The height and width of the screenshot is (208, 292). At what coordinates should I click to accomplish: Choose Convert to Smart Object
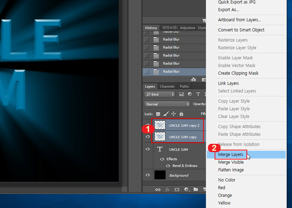246,30
